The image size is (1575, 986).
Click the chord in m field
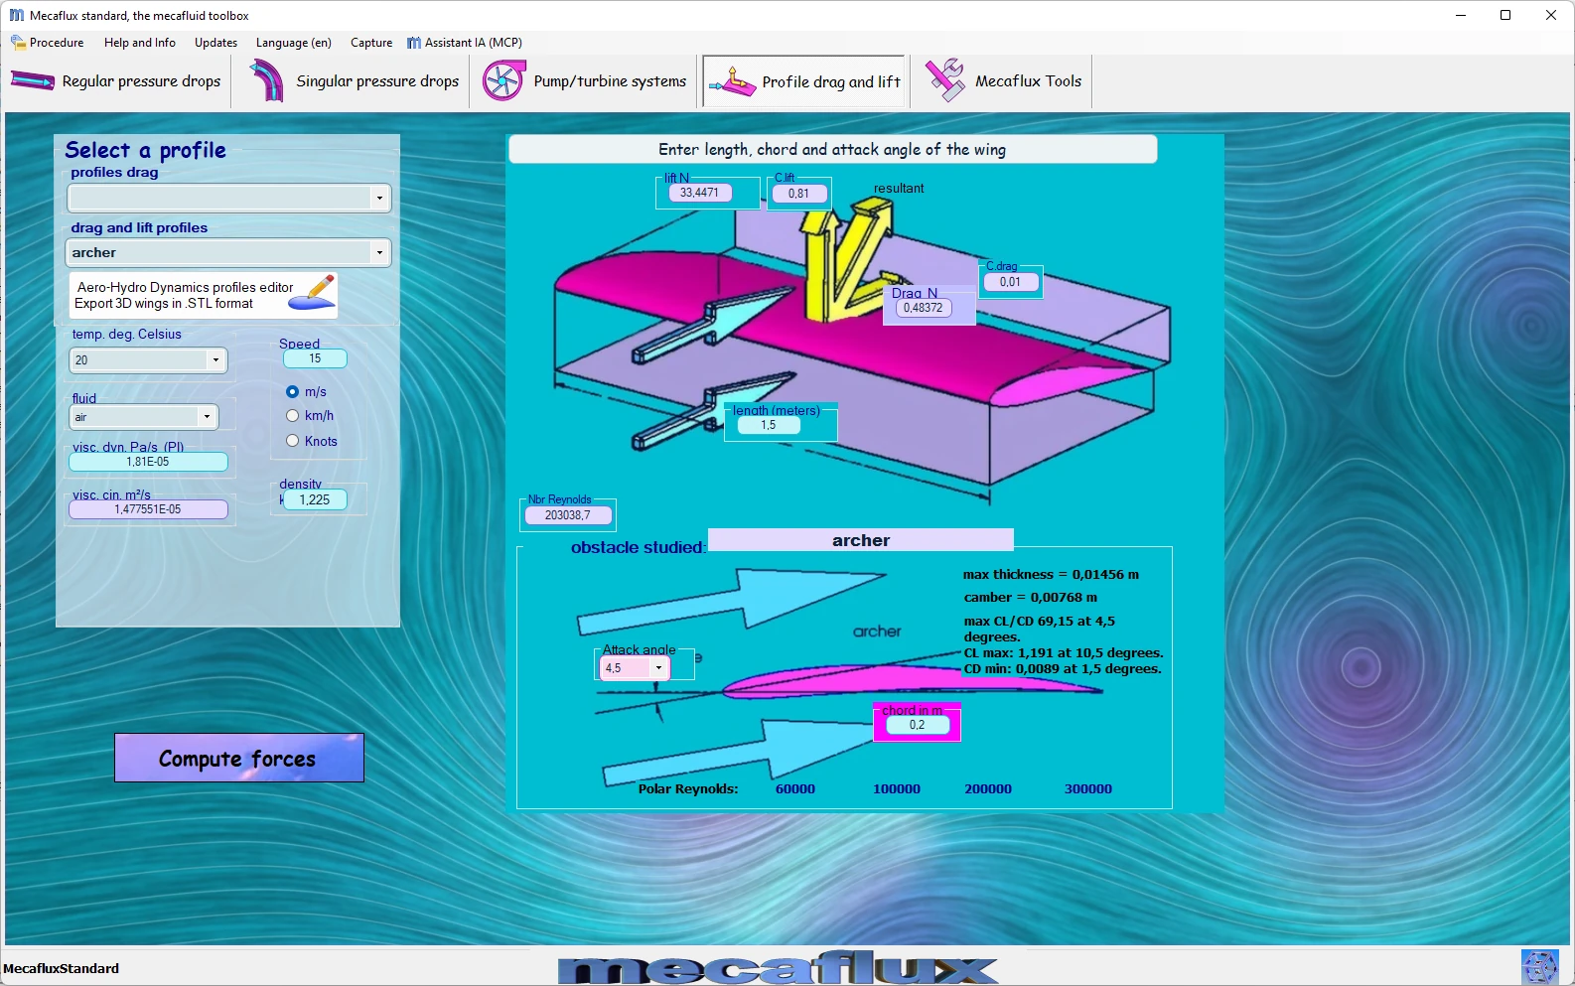917,725
